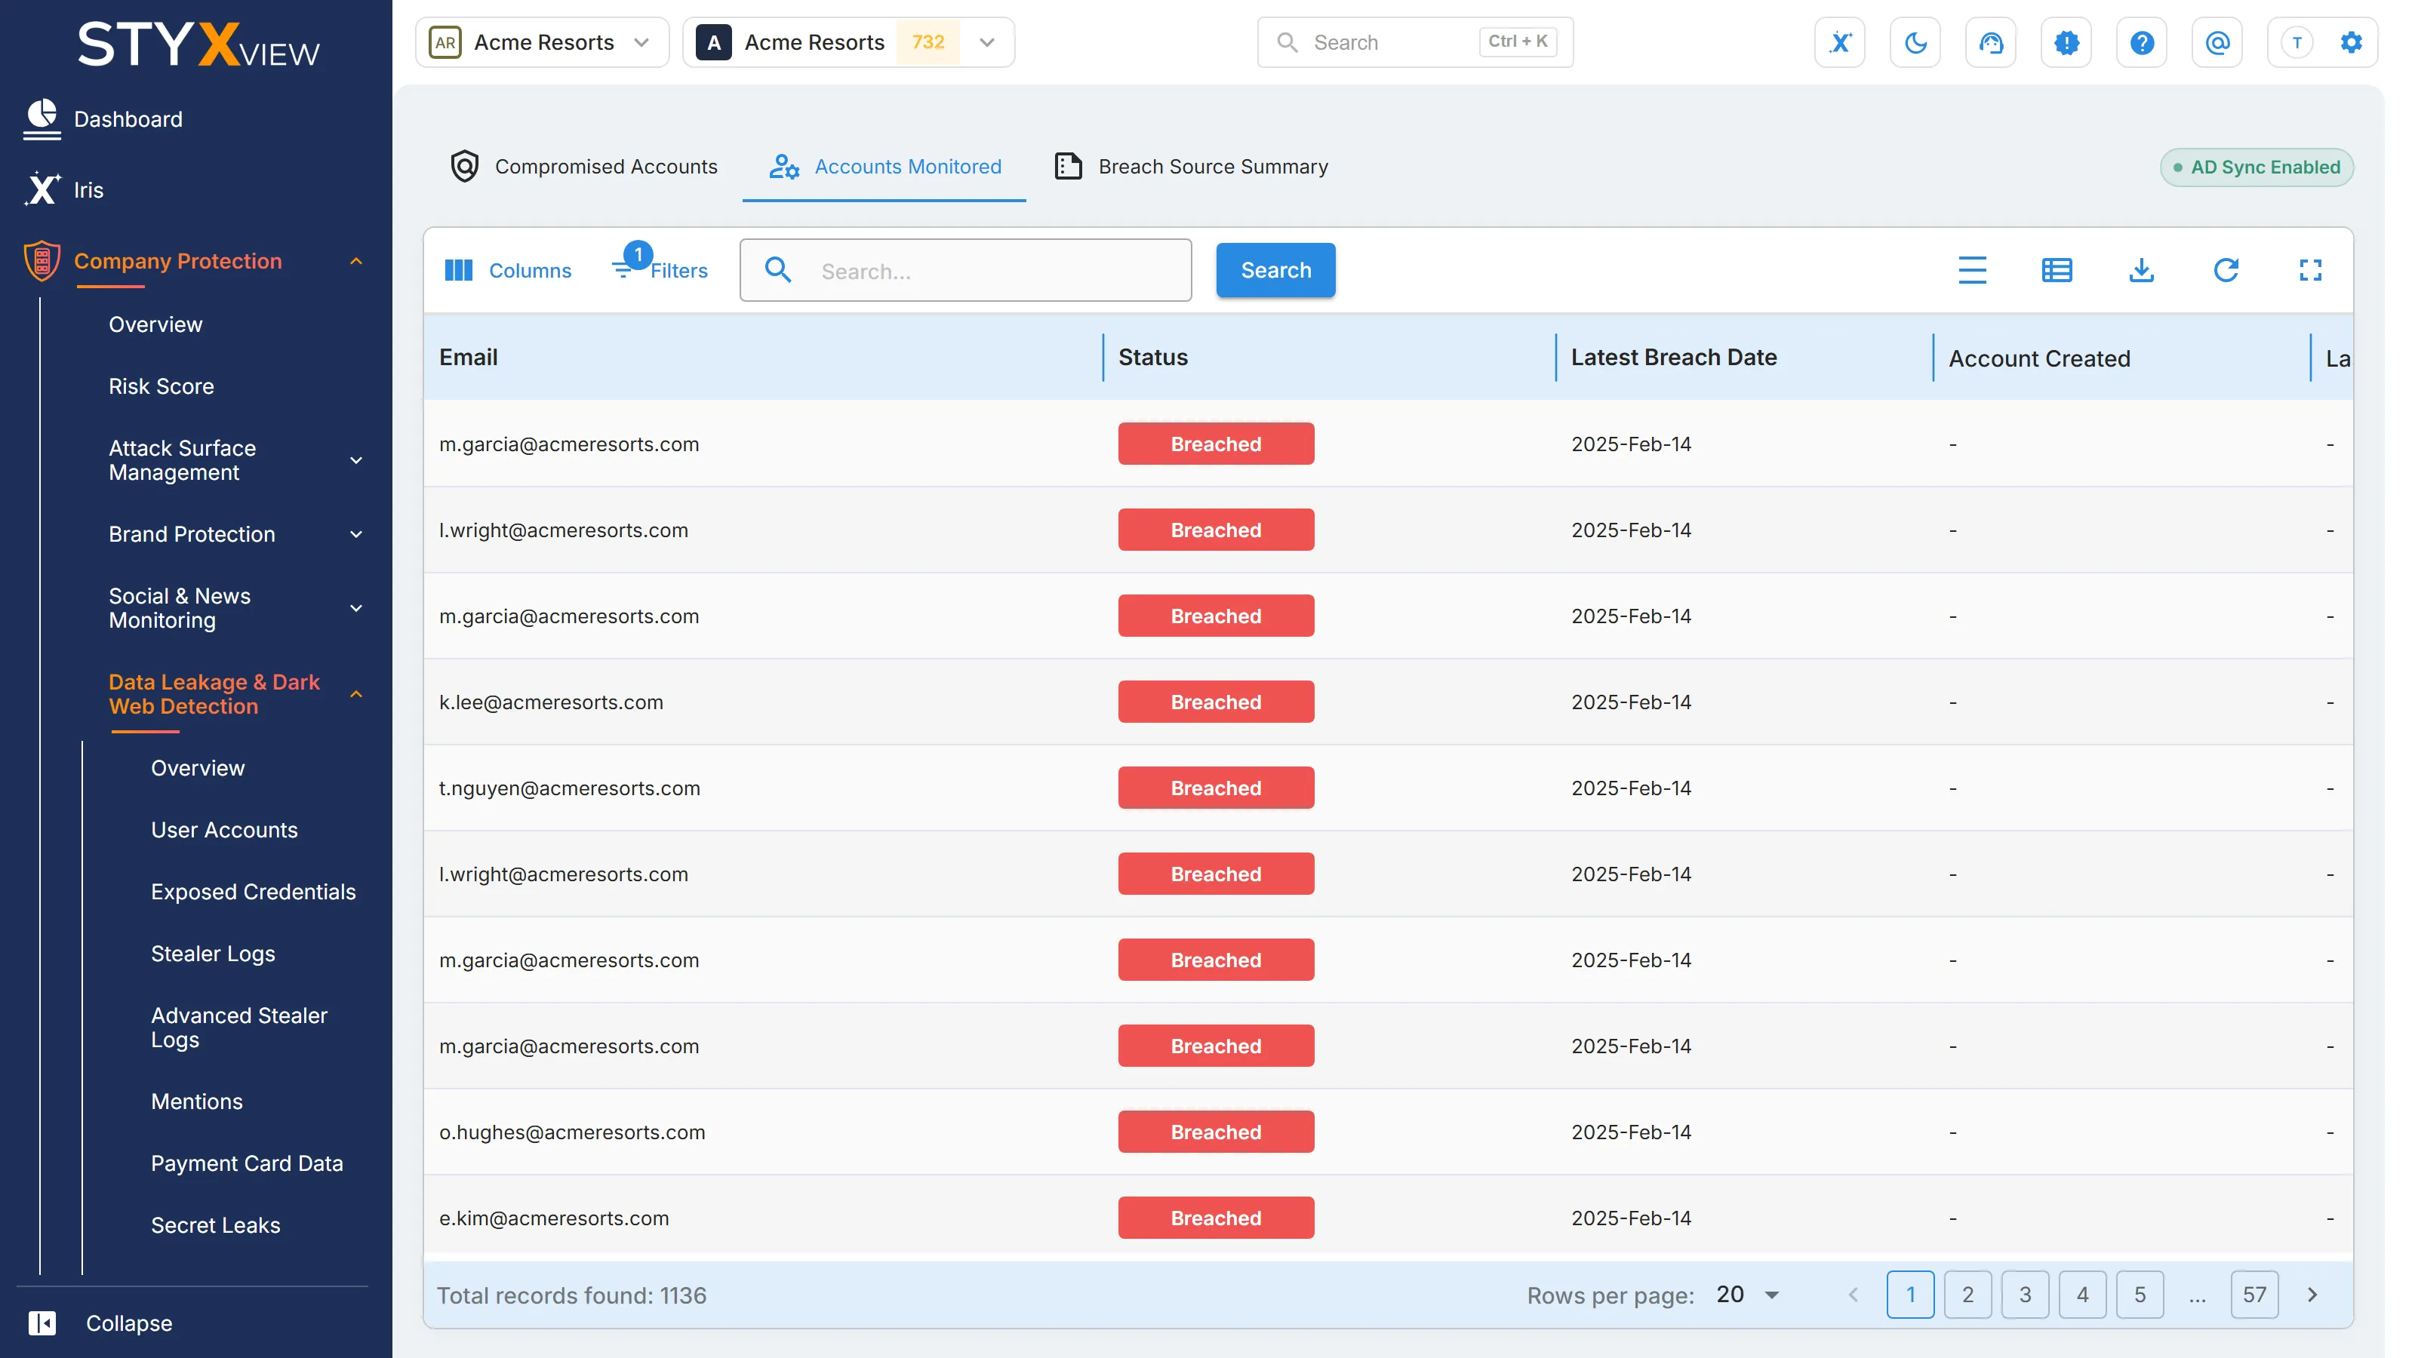
Task: Select the Accounts Monitored tab
Action: 884,166
